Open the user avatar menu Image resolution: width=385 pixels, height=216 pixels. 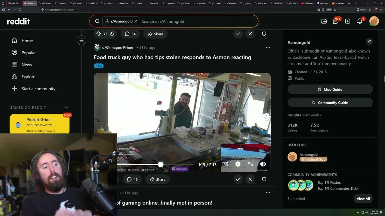tap(374, 21)
